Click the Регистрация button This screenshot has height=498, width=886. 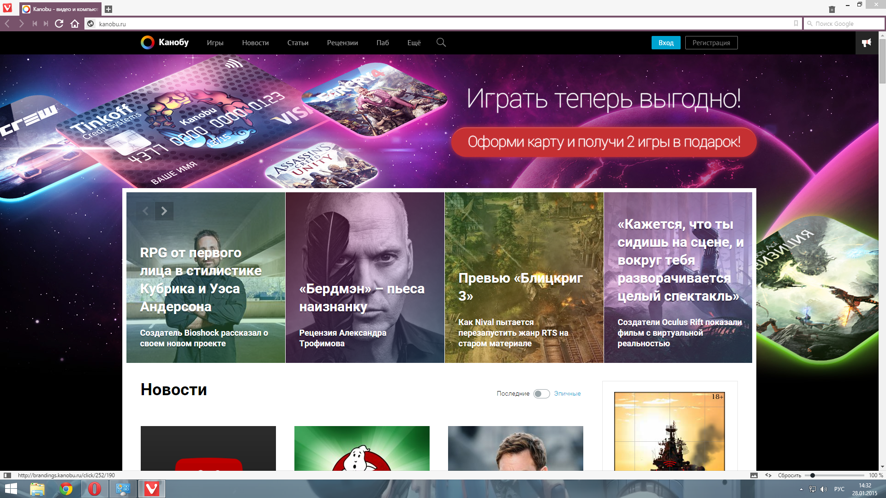pos(711,42)
